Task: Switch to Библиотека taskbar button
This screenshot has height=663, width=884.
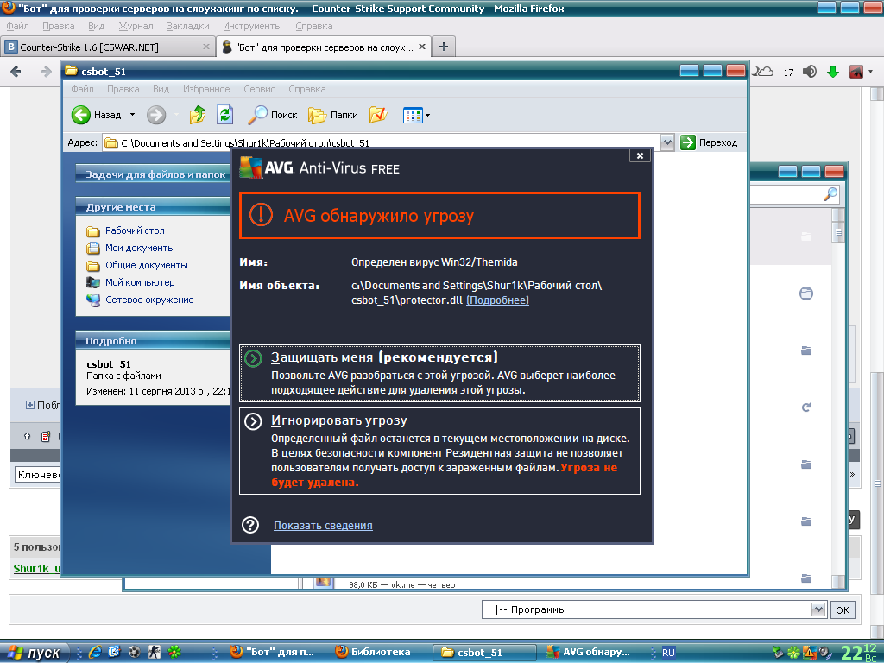Action: click(381, 653)
